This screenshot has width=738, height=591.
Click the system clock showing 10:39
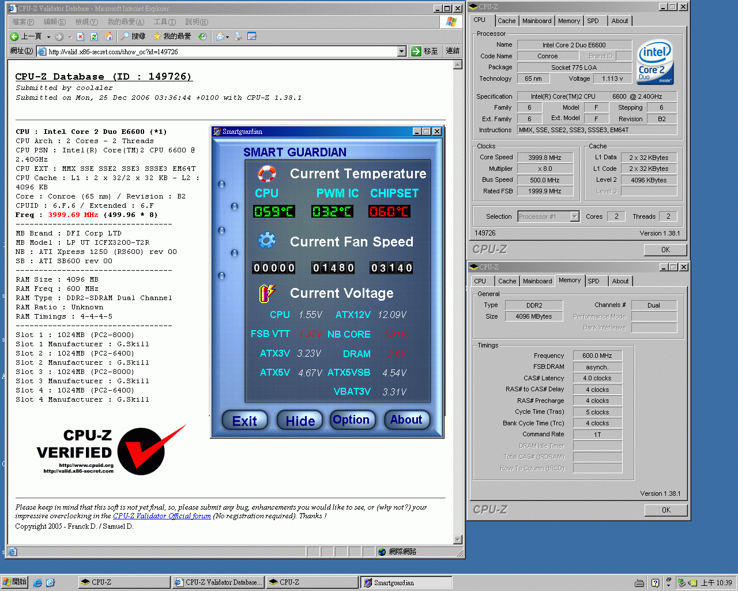[x=716, y=583]
